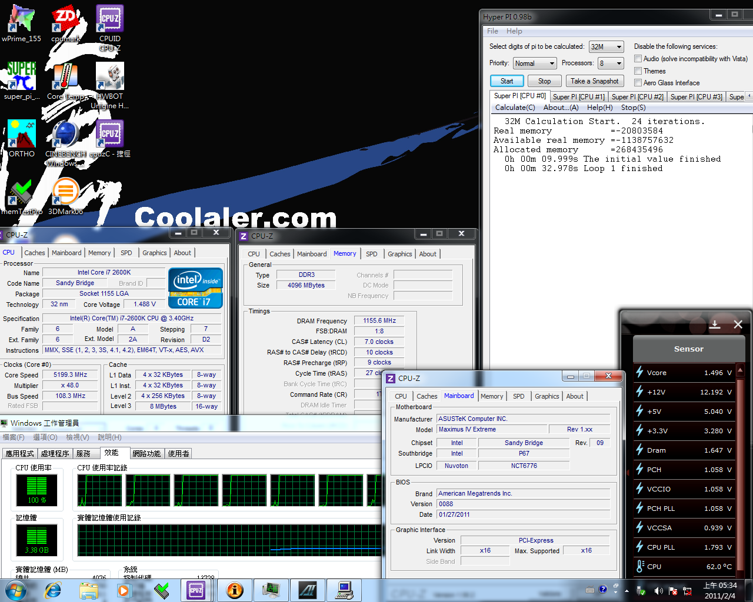Open the Help menu in Hyper PI
This screenshot has height=602, width=753.
(x=514, y=31)
